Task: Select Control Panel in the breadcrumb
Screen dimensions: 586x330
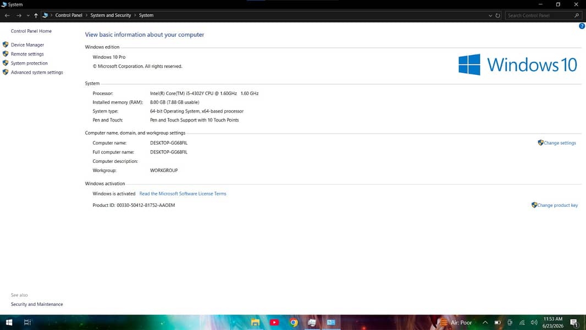Action: (x=69, y=15)
